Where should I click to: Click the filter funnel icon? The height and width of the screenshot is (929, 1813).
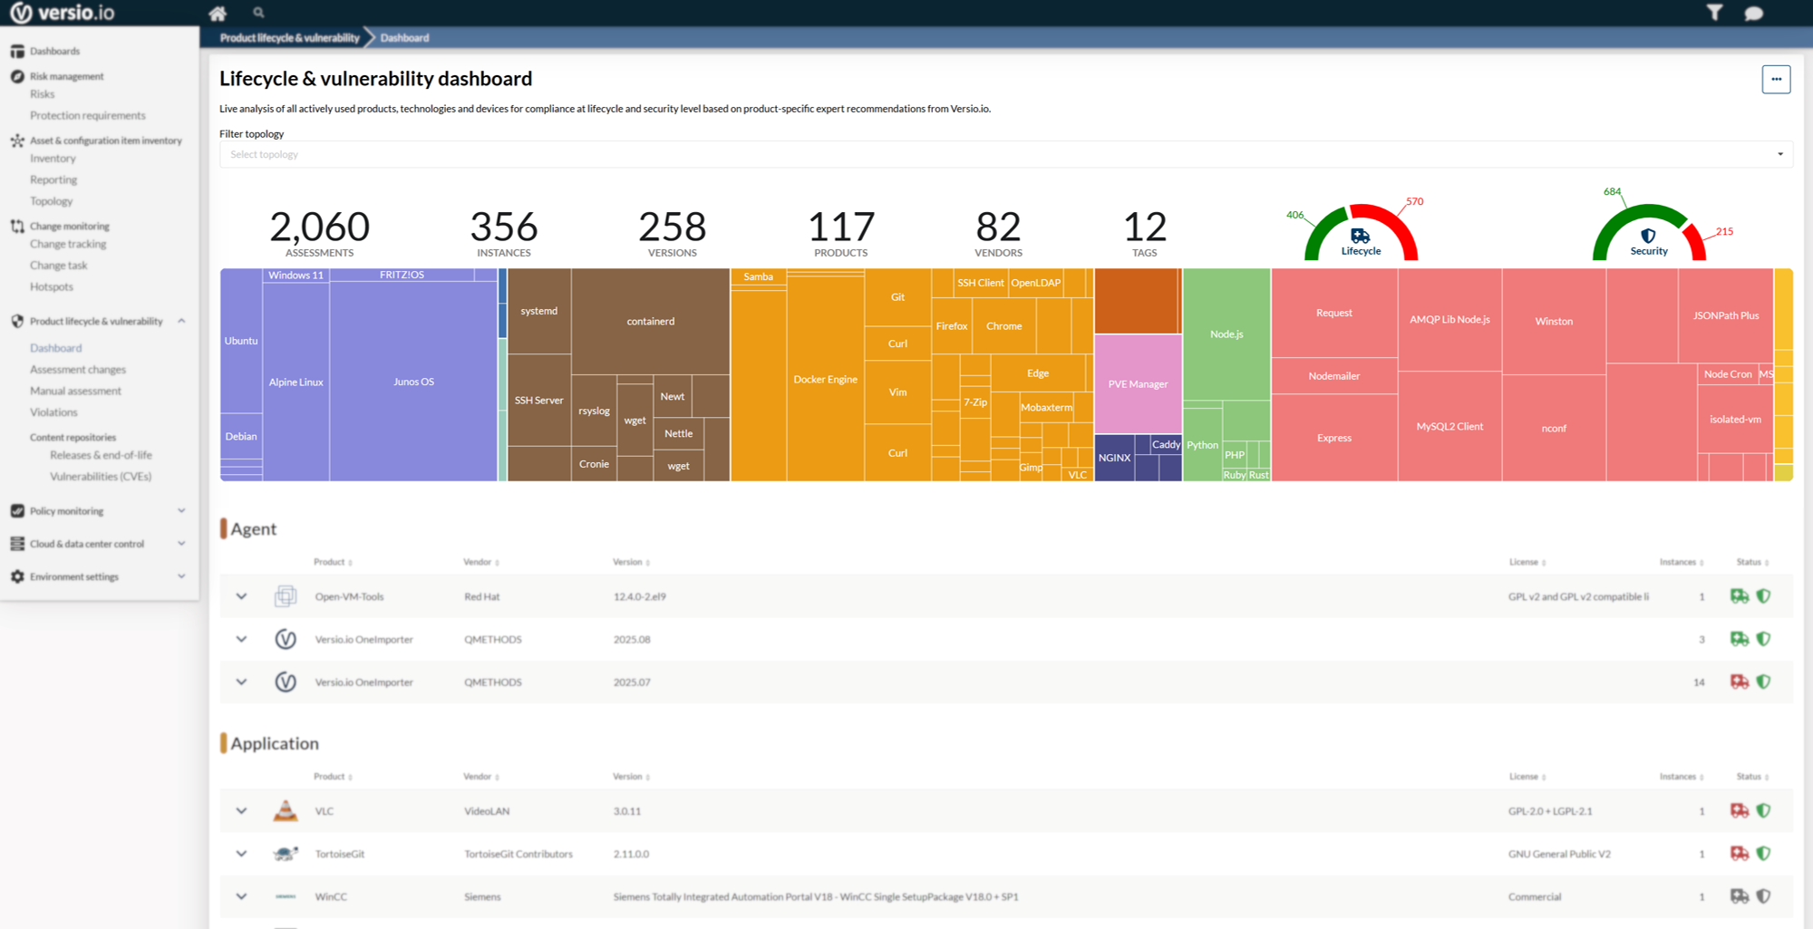point(1714,13)
